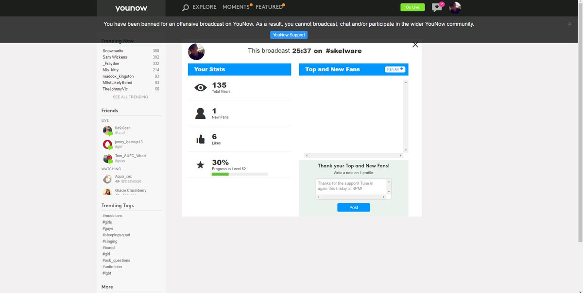Open trending user _Fraydoe

point(111,64)
